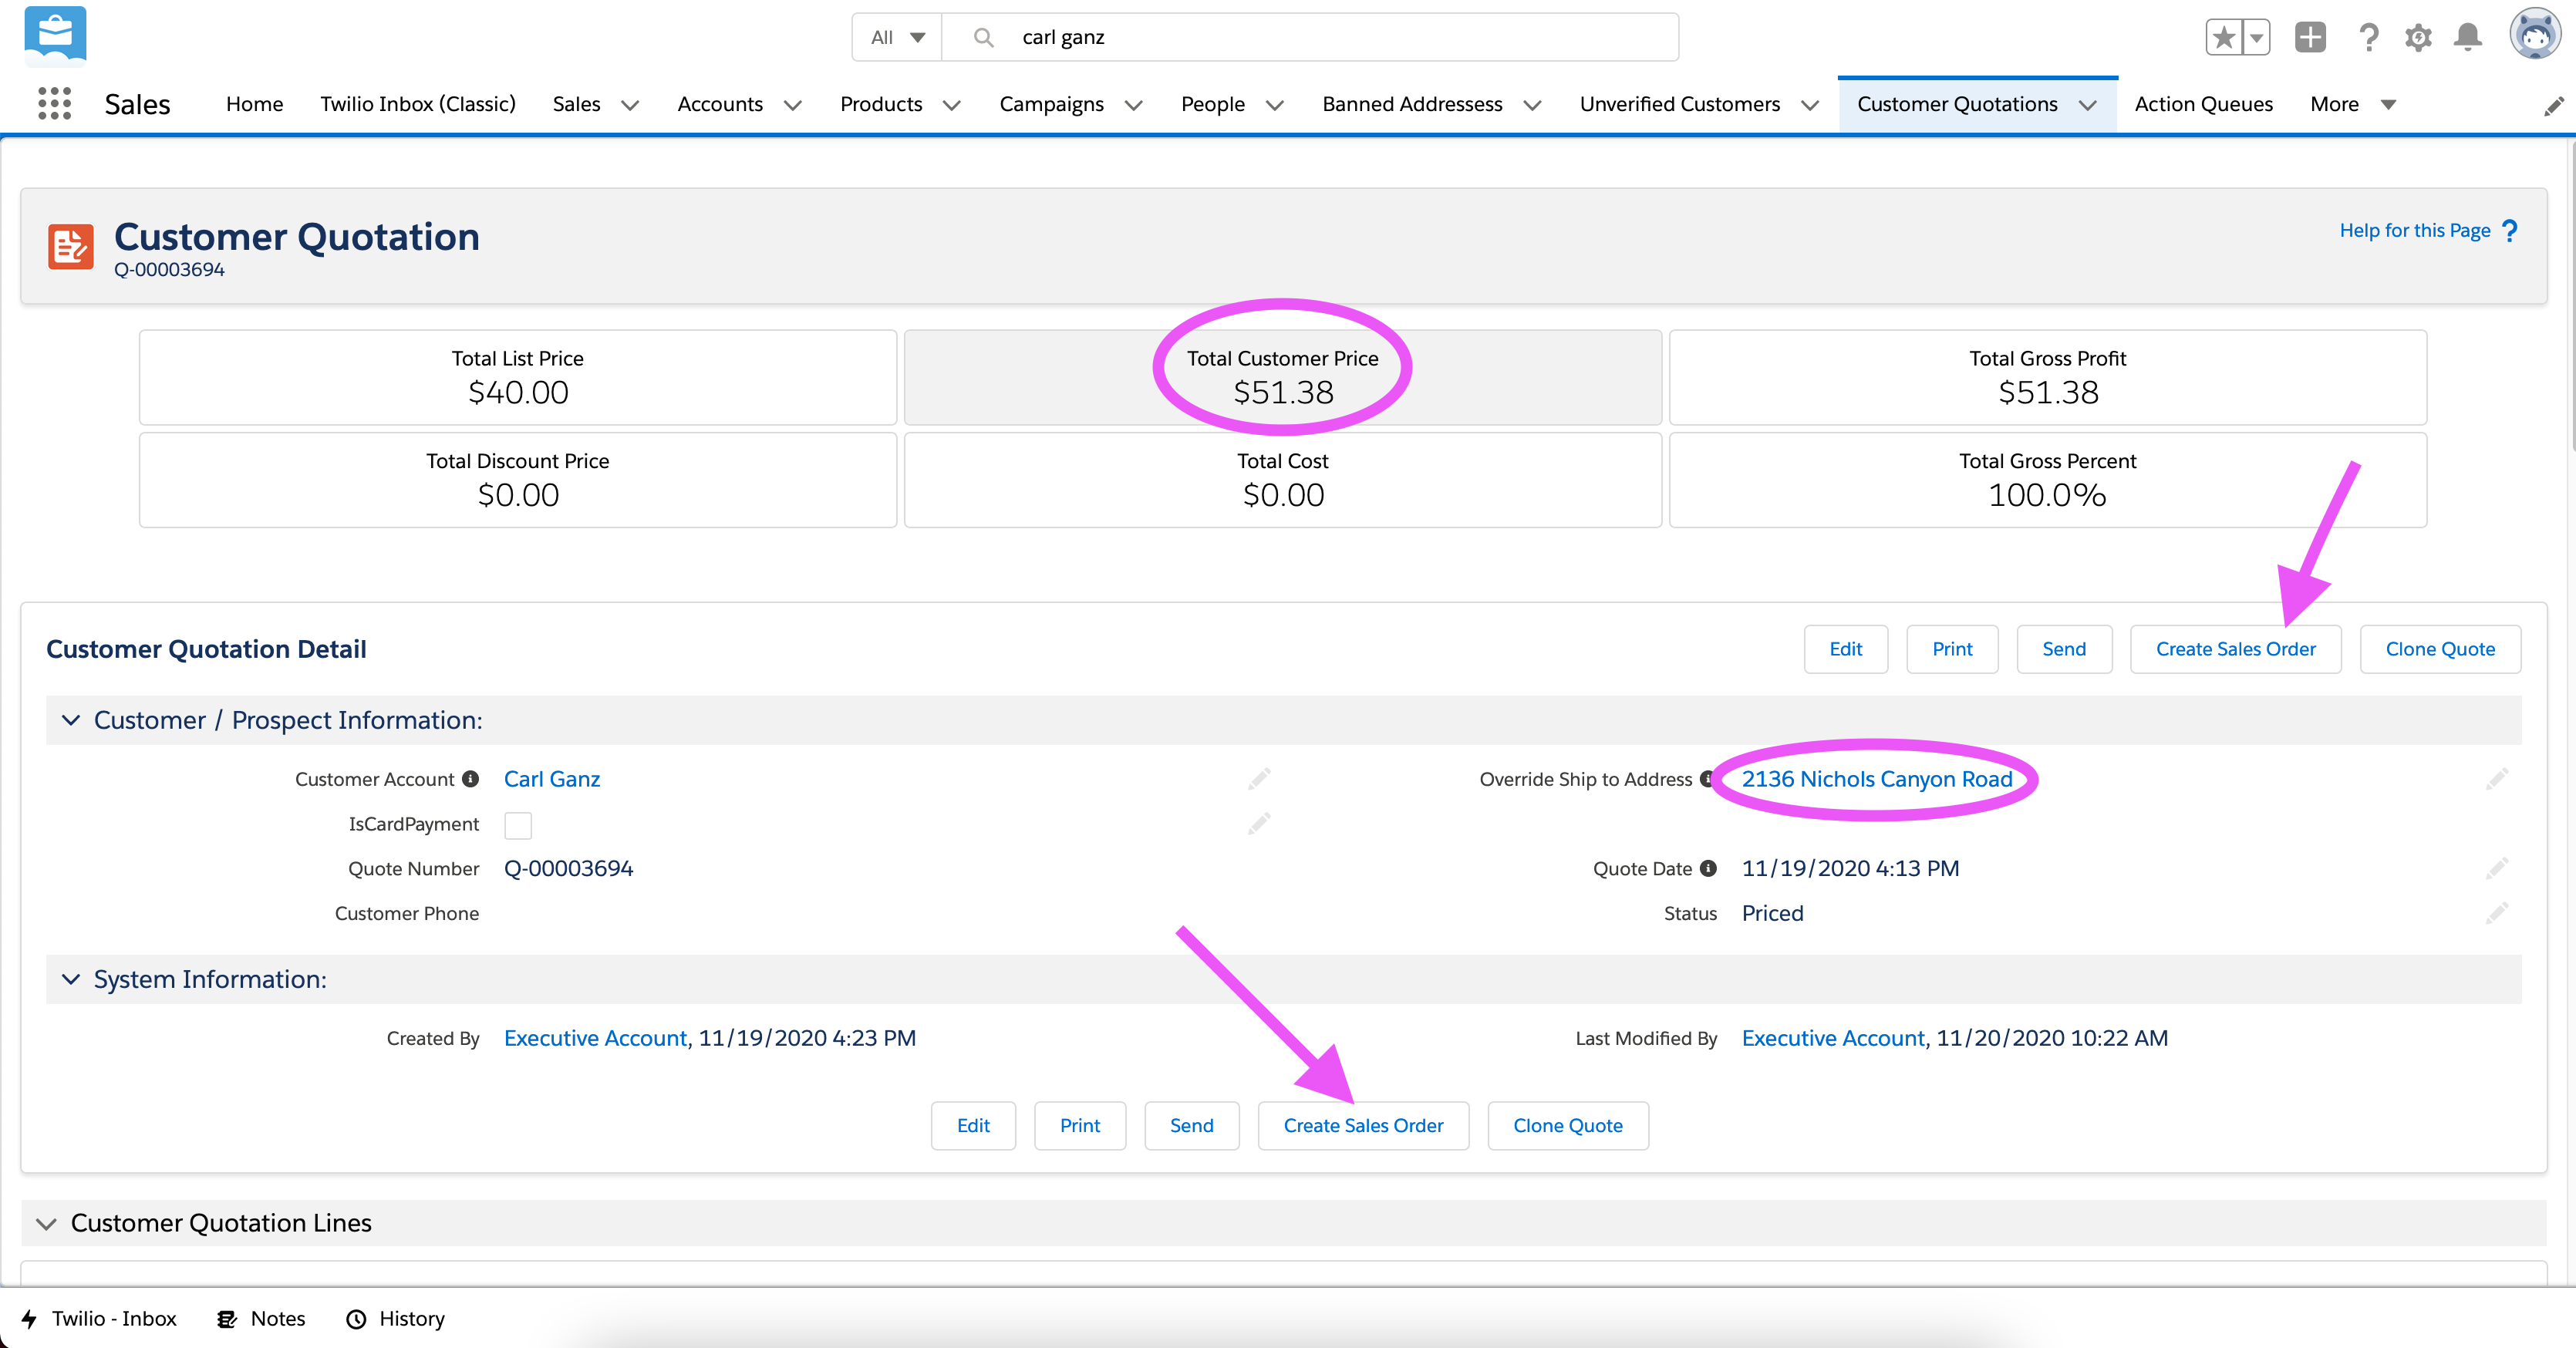Edit Customer Account with pencil icon
Viewport: 2576px width, 1348px height.
click(x=1259, y=779)
